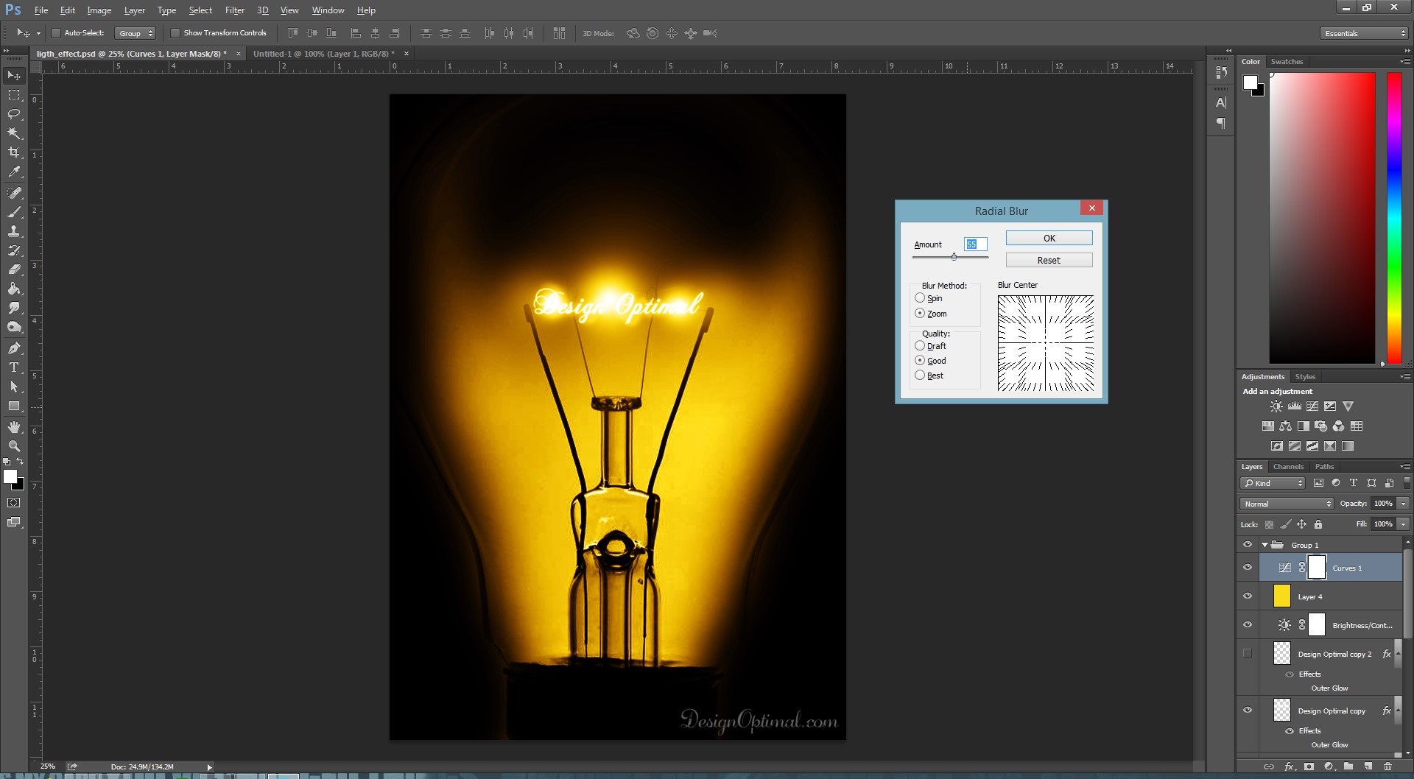Switch to the Channels tab

tap(1288, 466)
